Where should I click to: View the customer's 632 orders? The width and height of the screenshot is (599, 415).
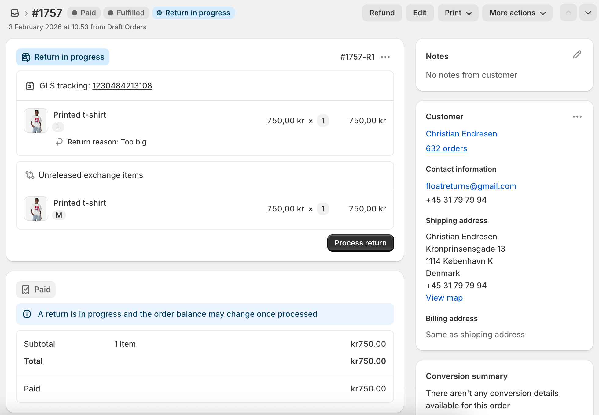[x=446, y=148]
